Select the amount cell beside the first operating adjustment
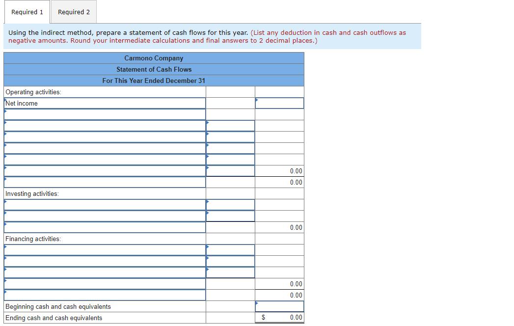The height and width of the screenshot is (326, 514). tap(230, 125)
